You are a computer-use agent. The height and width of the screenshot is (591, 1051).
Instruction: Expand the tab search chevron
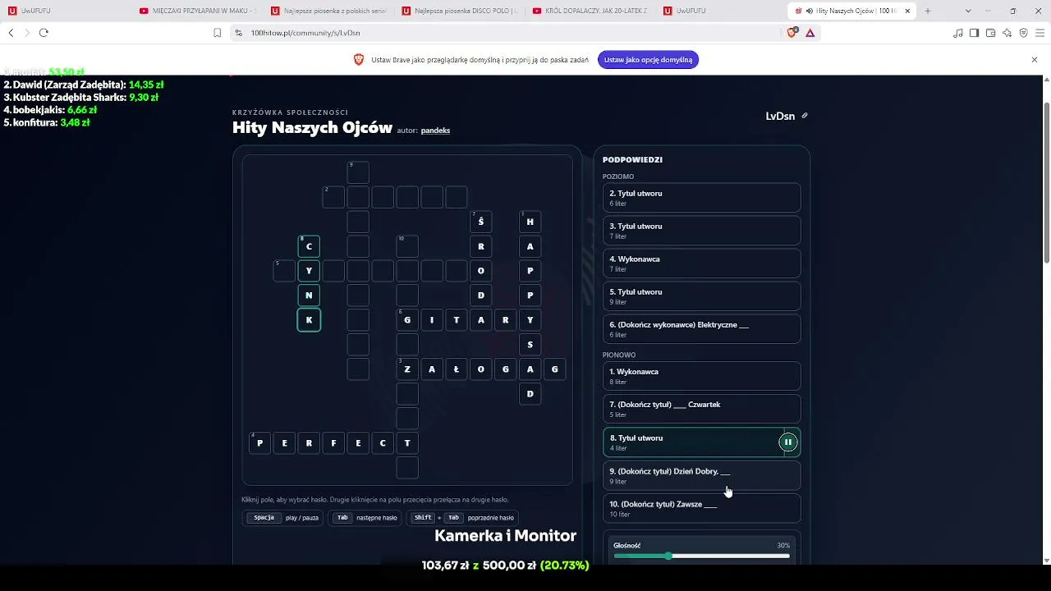(968, 11)
